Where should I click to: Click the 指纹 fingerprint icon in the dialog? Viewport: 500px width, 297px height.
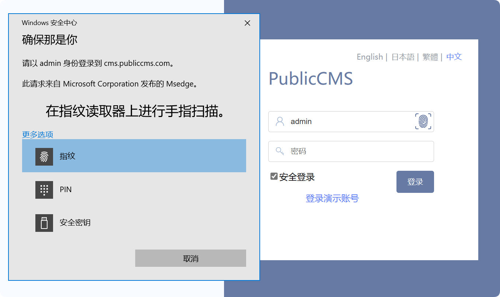(44, 156)
